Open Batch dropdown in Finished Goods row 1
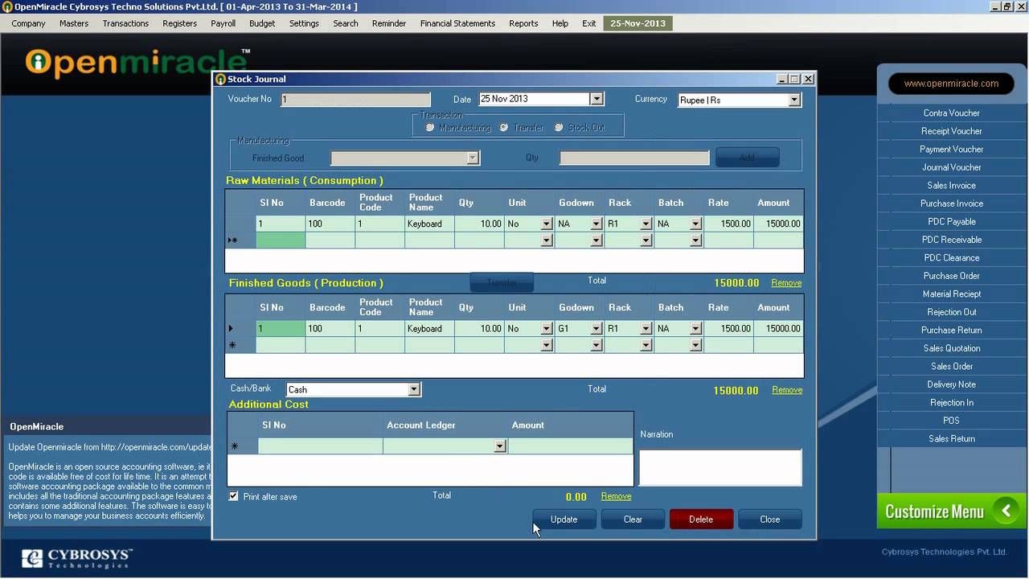This screenshot has height=579, width=1029. (x=696, y=328)
